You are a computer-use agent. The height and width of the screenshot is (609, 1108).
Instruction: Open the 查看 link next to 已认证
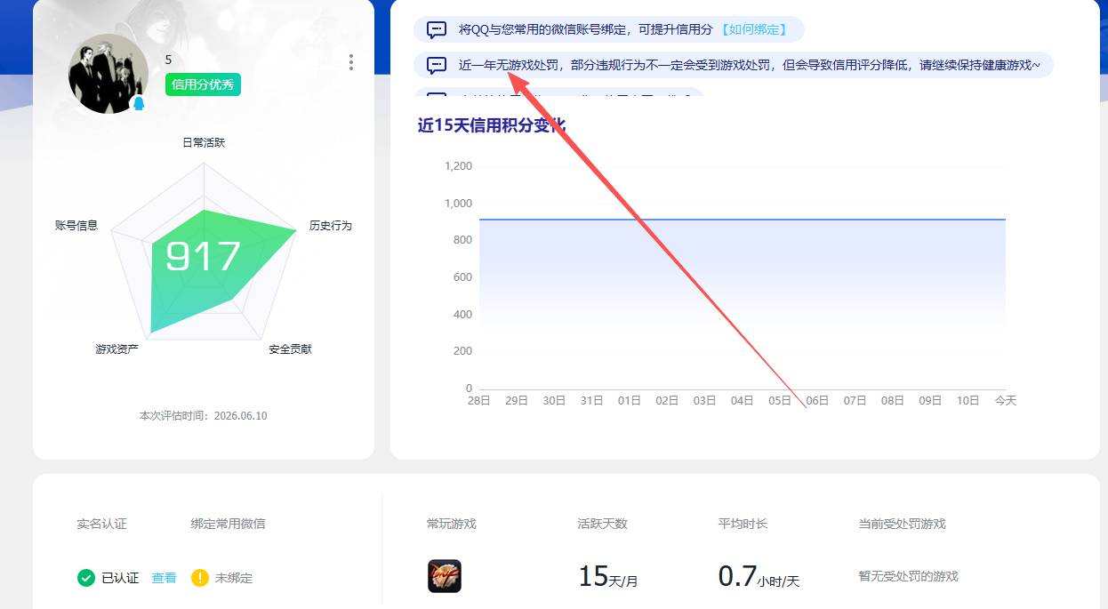[164, 578]
